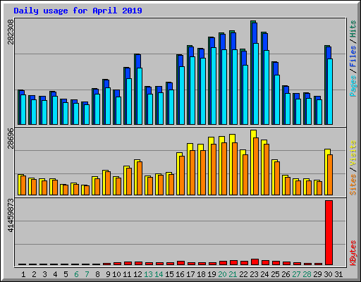
Task: Click the yellow 'Visits' legend label
Action: [353, 154]
